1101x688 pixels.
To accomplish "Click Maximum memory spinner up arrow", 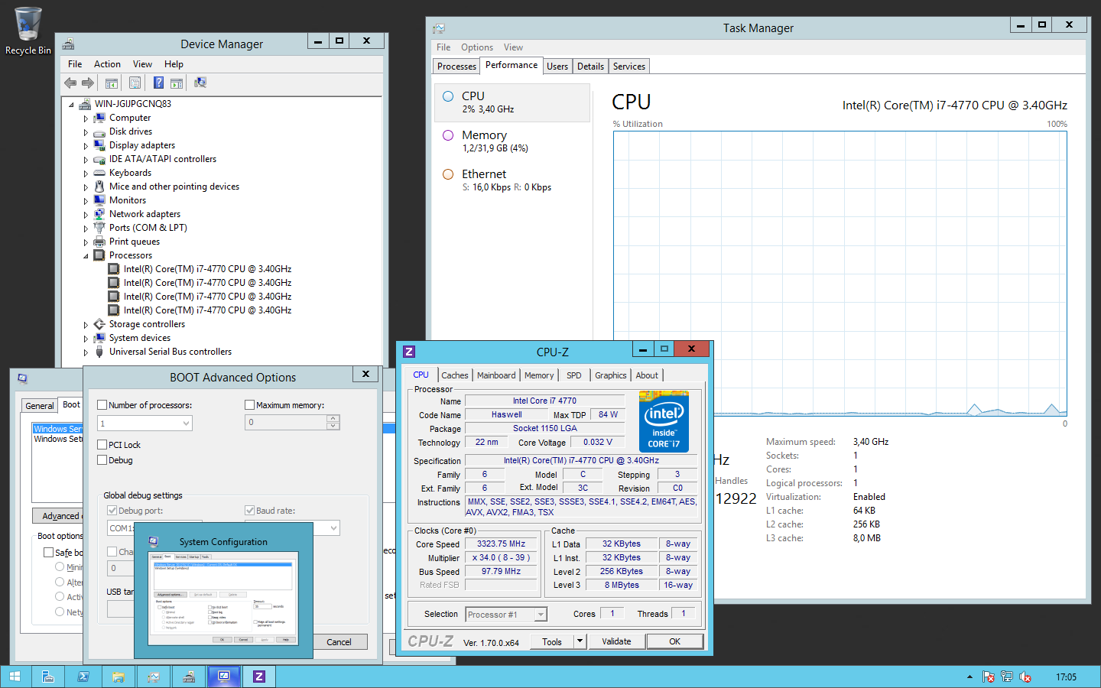I will pos(333,418).
